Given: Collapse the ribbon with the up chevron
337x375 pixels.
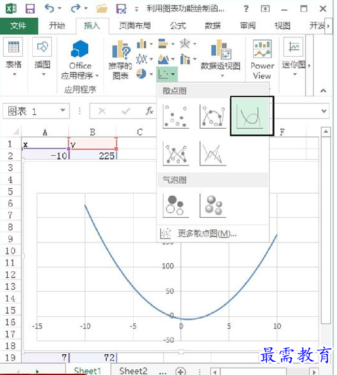Looking at the screenshot, I should point(323,91).
